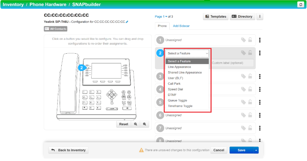Pick the highlighted Select a Feature option

187,61
